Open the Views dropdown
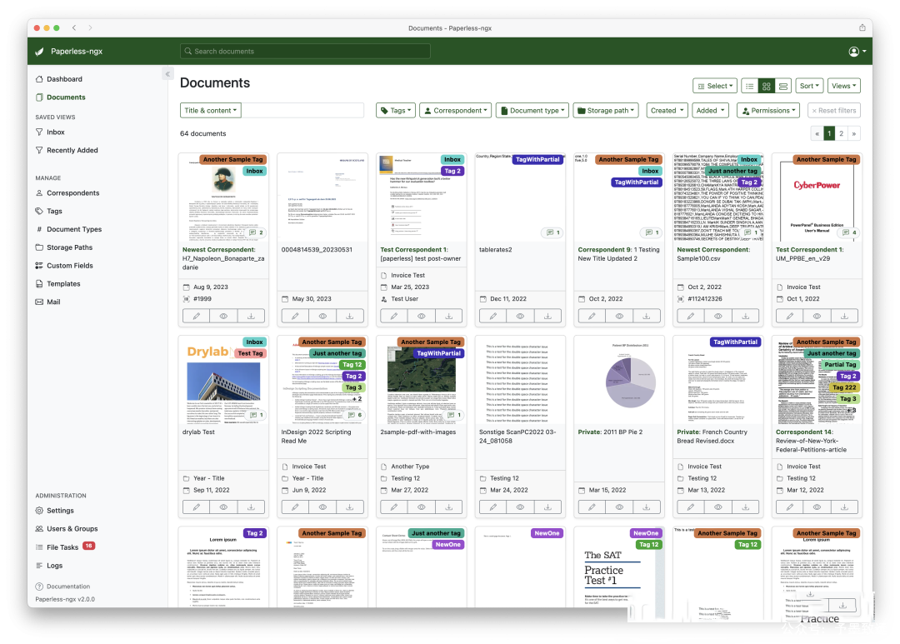 tap(843, 86)
